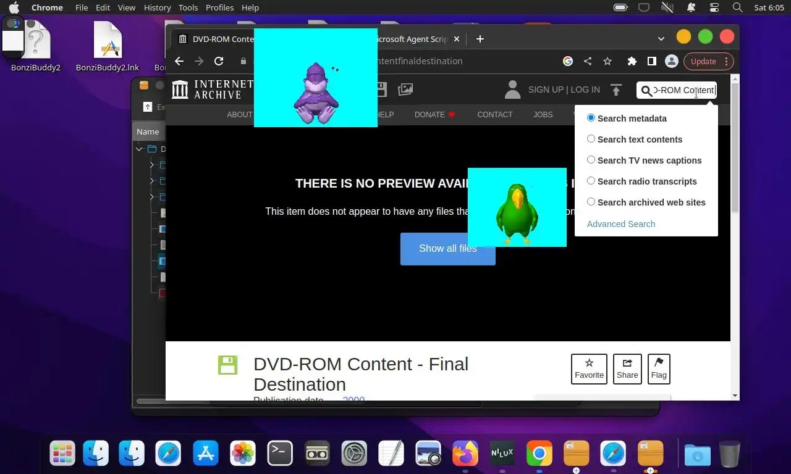Open the Apple menu

click(x=14, y=7)
